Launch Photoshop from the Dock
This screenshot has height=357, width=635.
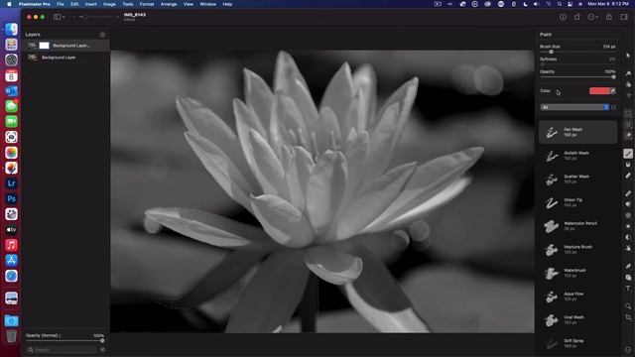pos(11,198)
